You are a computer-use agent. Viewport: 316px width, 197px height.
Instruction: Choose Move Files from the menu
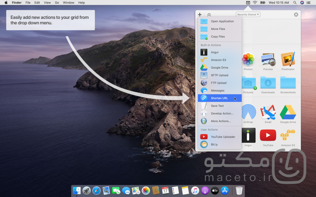[220, 29]
